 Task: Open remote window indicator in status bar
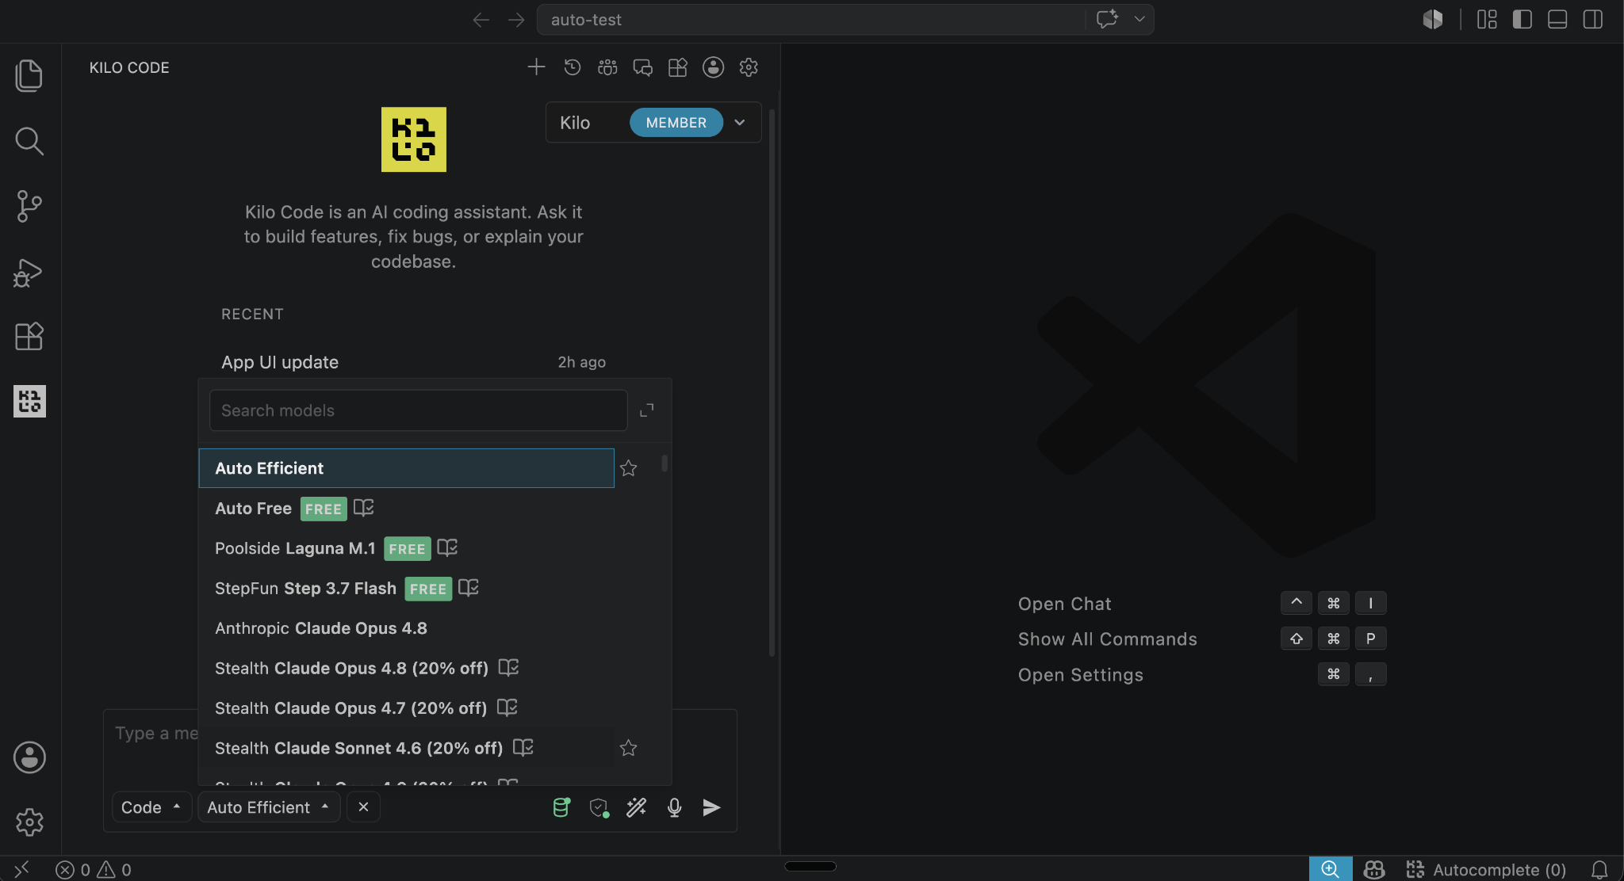[x=21, y=869]
